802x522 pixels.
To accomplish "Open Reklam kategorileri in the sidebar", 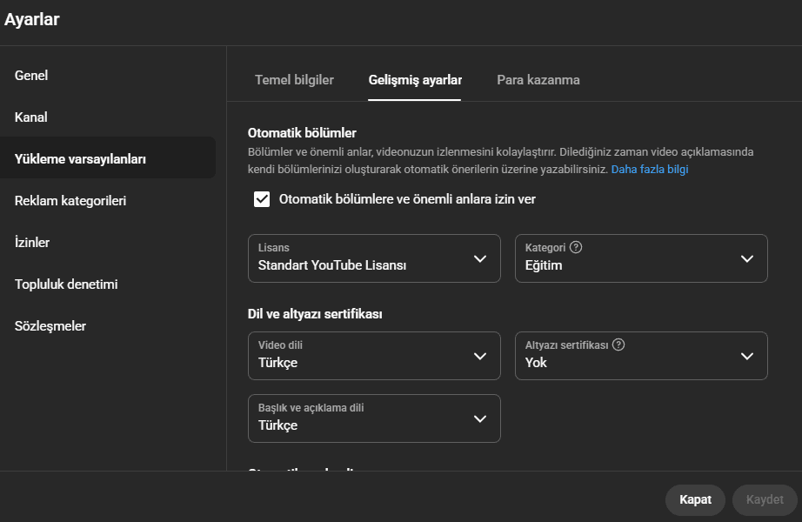I will [x=70, y=201].
